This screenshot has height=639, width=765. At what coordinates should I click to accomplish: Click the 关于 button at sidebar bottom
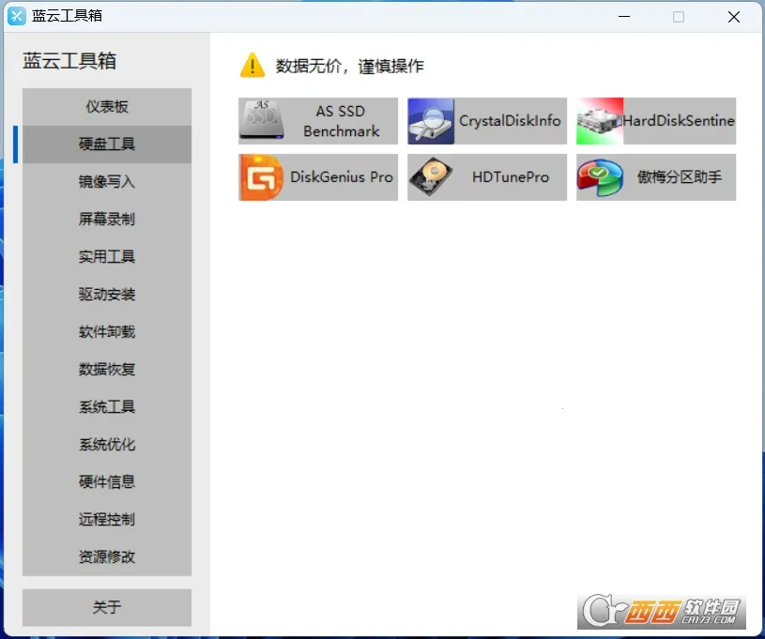point(106,607)
